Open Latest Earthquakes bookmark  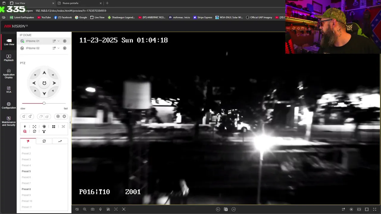click(x=22, y=17)
